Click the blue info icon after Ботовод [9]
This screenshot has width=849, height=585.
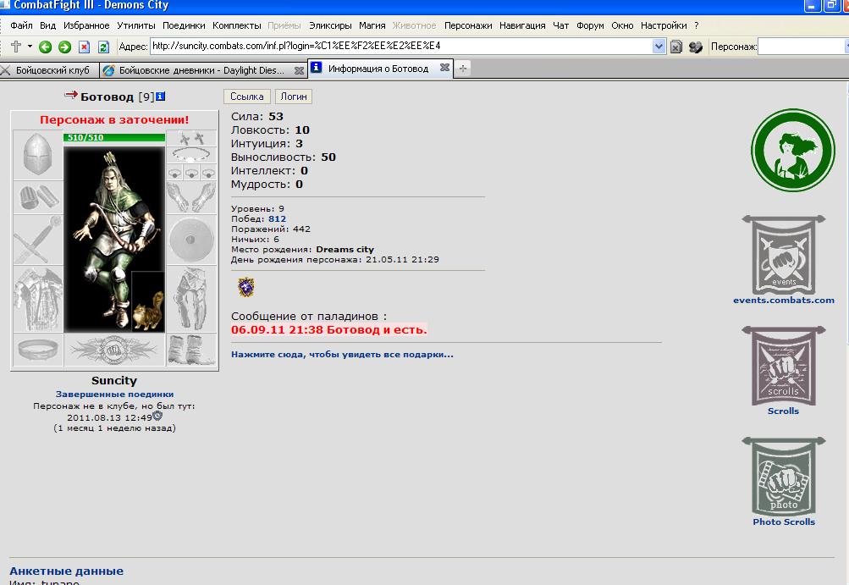tap(160, 97)
